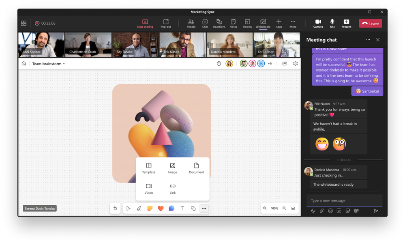Open the whiteboard timer
The width and height of the screenshot is (405, 243).
click(219, 64)
